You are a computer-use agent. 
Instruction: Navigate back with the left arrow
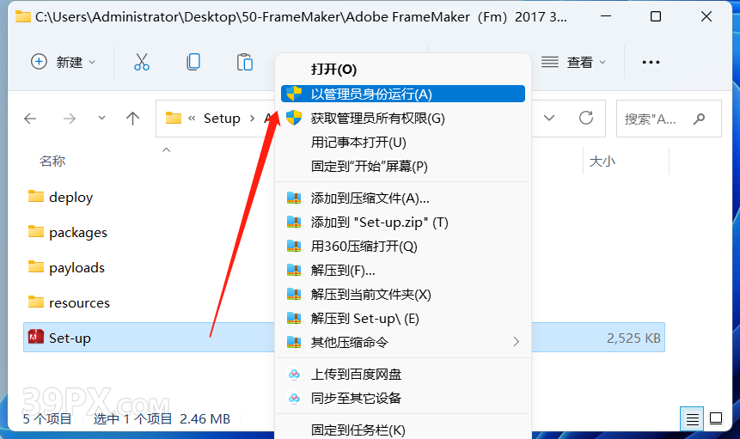[30, 118]
